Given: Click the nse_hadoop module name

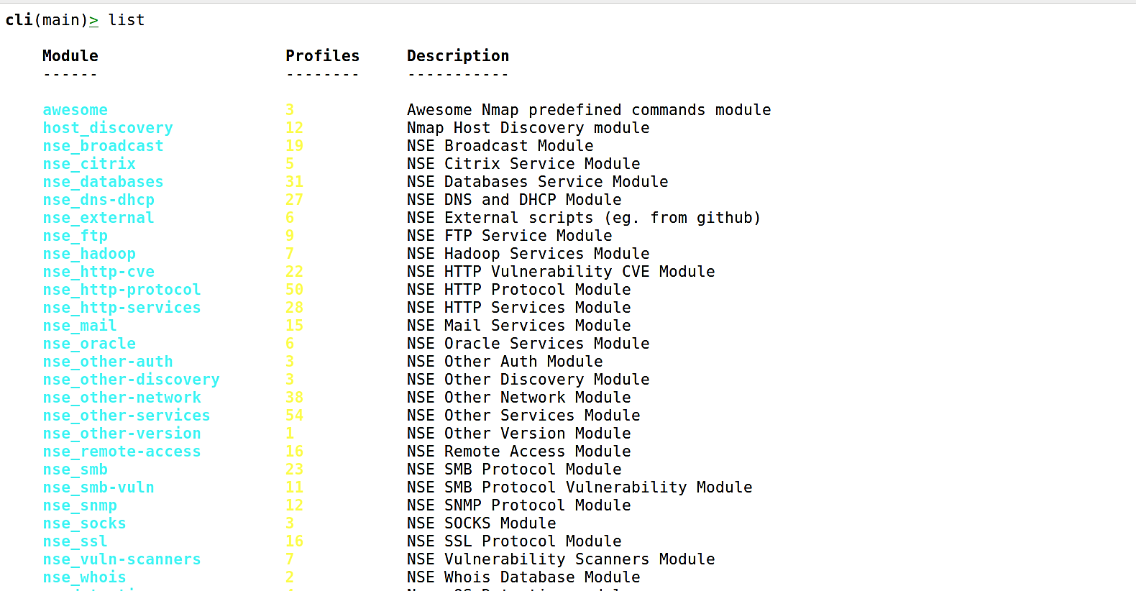Looking at the screenshot, I should click(x=89, y=254).
